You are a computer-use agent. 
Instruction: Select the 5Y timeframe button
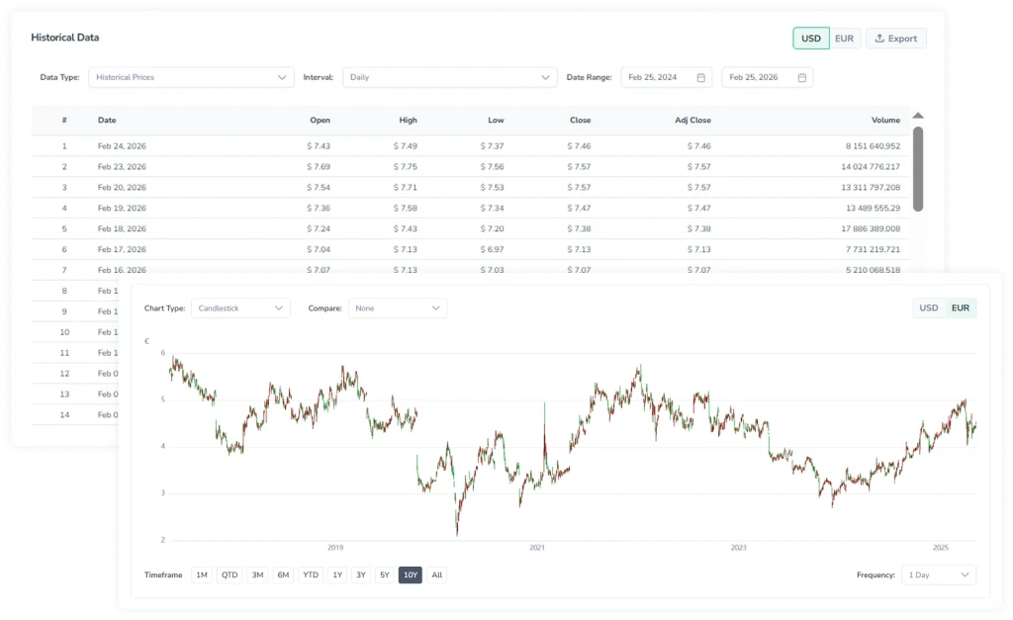coord(384,575)
